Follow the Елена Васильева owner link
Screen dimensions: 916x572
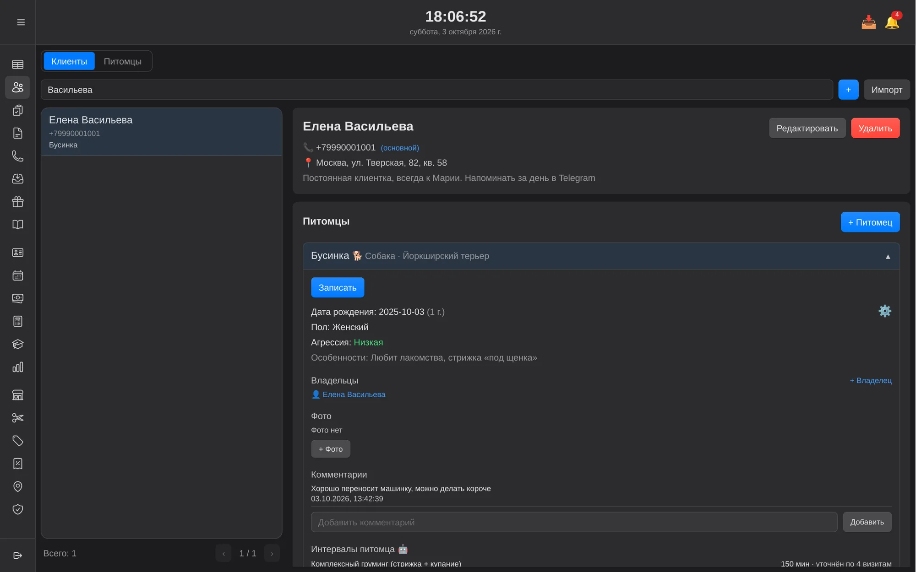click(354, 394)
